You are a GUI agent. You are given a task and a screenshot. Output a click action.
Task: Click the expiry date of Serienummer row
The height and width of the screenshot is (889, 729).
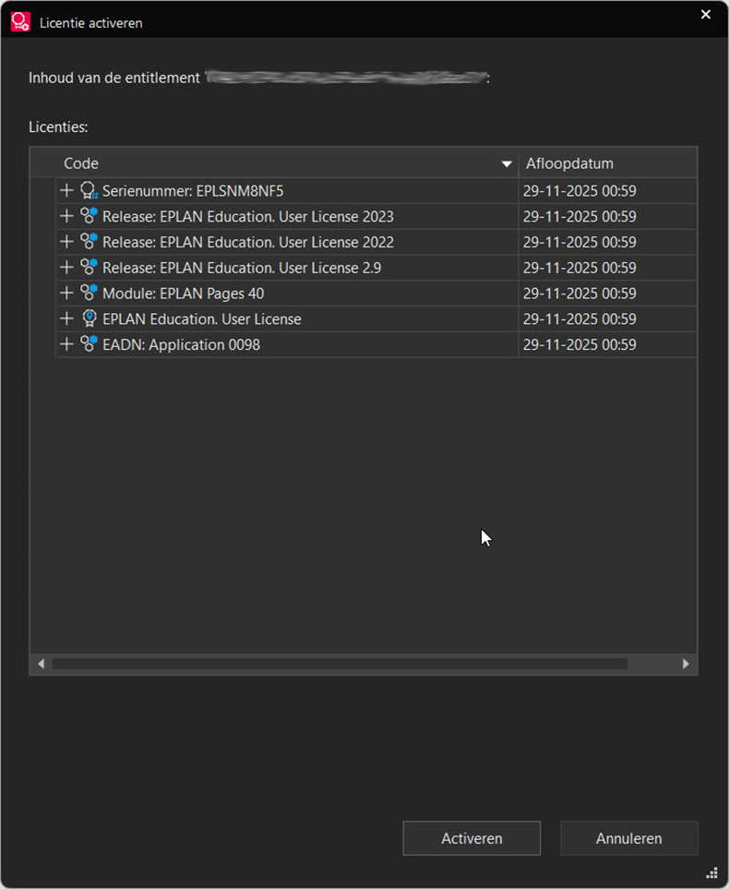(580, 191)
